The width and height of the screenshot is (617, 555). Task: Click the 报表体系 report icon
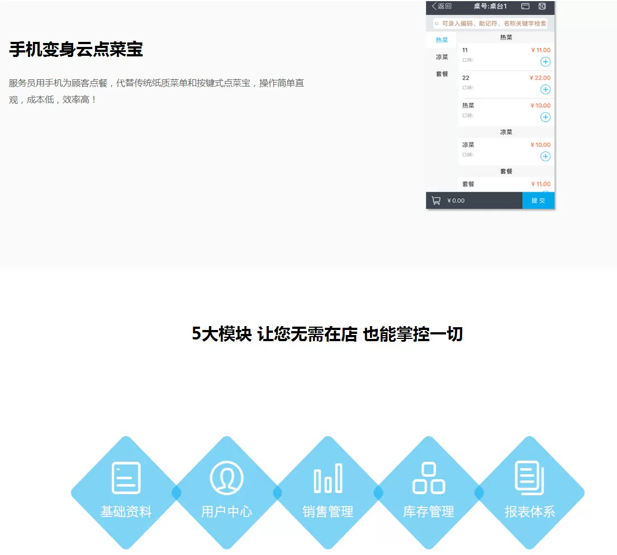[x=529, y=477]
